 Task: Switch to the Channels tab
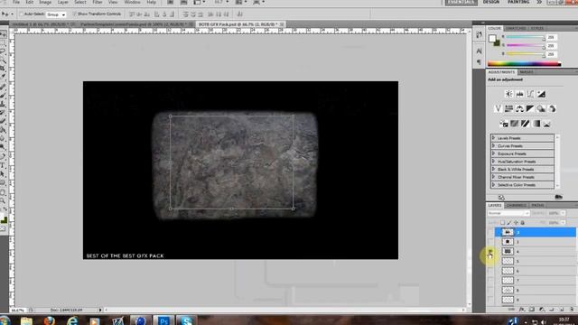pos(516,205)
